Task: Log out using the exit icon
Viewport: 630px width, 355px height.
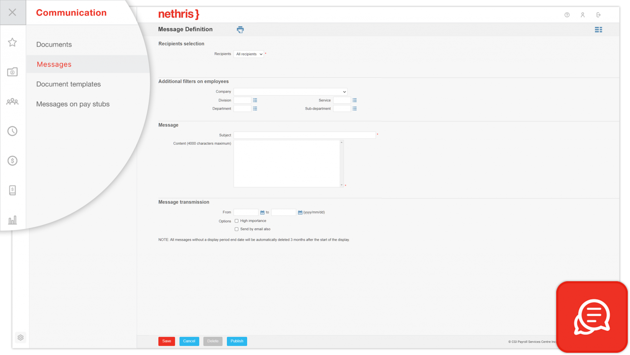Action: (599, 14)
